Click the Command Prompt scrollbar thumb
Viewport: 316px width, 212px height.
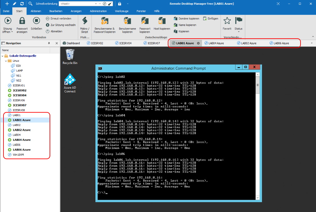click(258, 85)
